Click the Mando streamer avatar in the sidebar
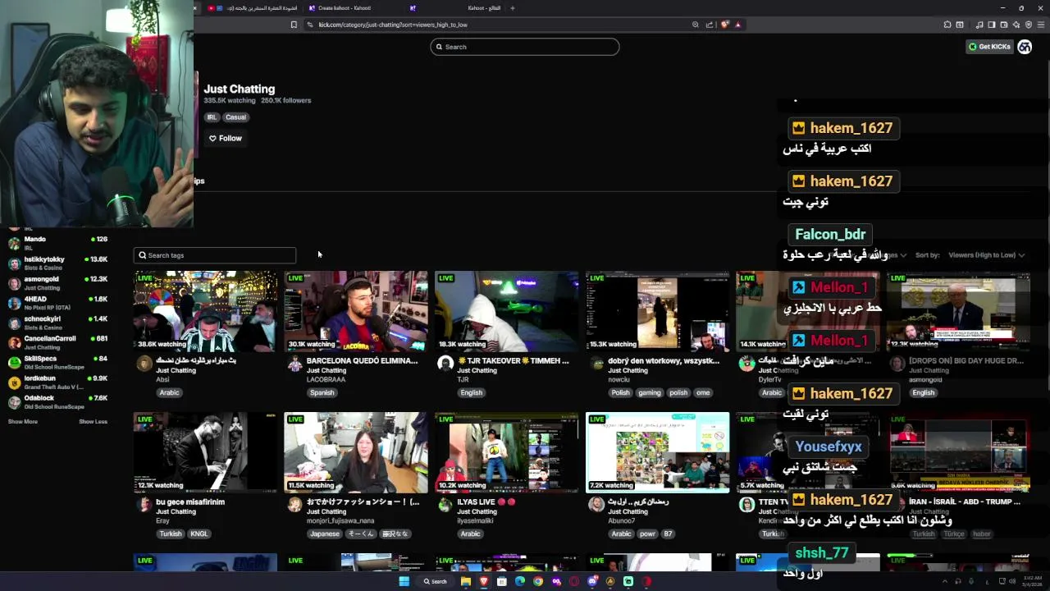Screen dimensions: 1050x591 [14, 243]
